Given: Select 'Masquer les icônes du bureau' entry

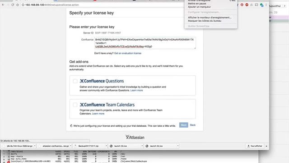Looking at the screenshot, I should pos(205,21).
